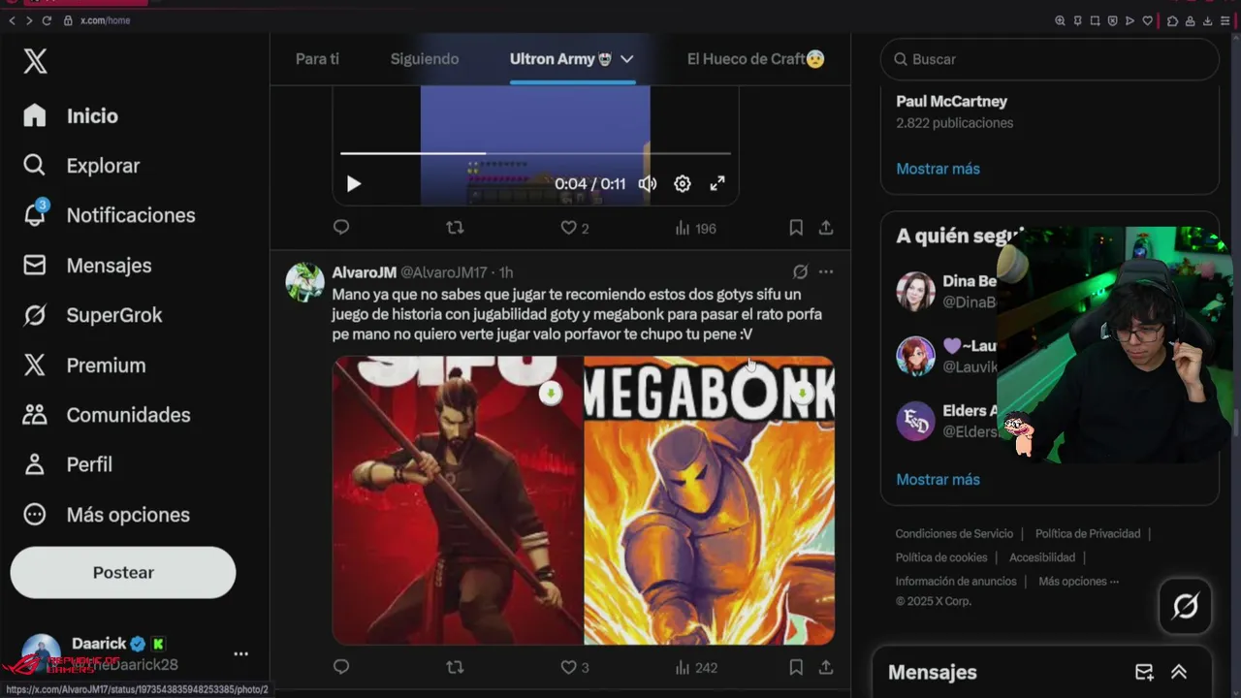The image size is (1241, 698).
Task: Switch to El Hueco de Craft tab
Action: pyautogui.click(x=755, y=59)
